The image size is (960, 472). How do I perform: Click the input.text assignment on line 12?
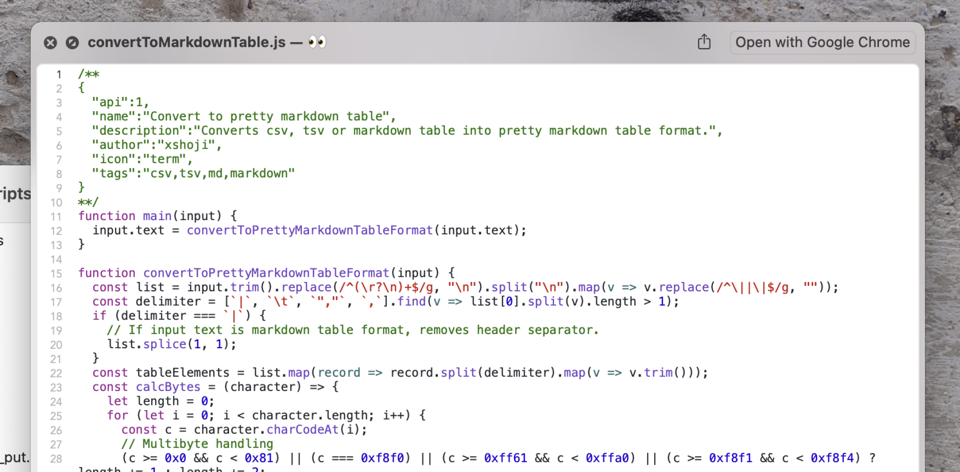[x=310, y=230]
